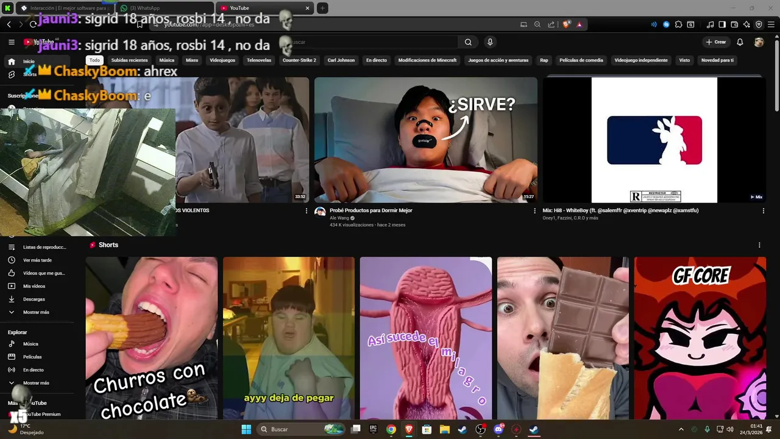The image size is (780, 439).
Task: Open the Windows Start menu
Action: [246, 429]
